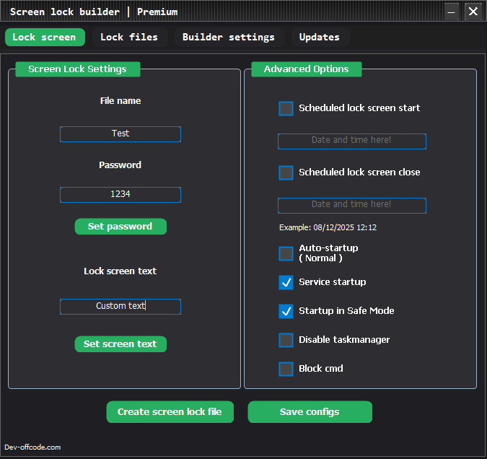Tick the Block cmd checkbox
Screen dimensions: 487x459
(x=286, y=369)
